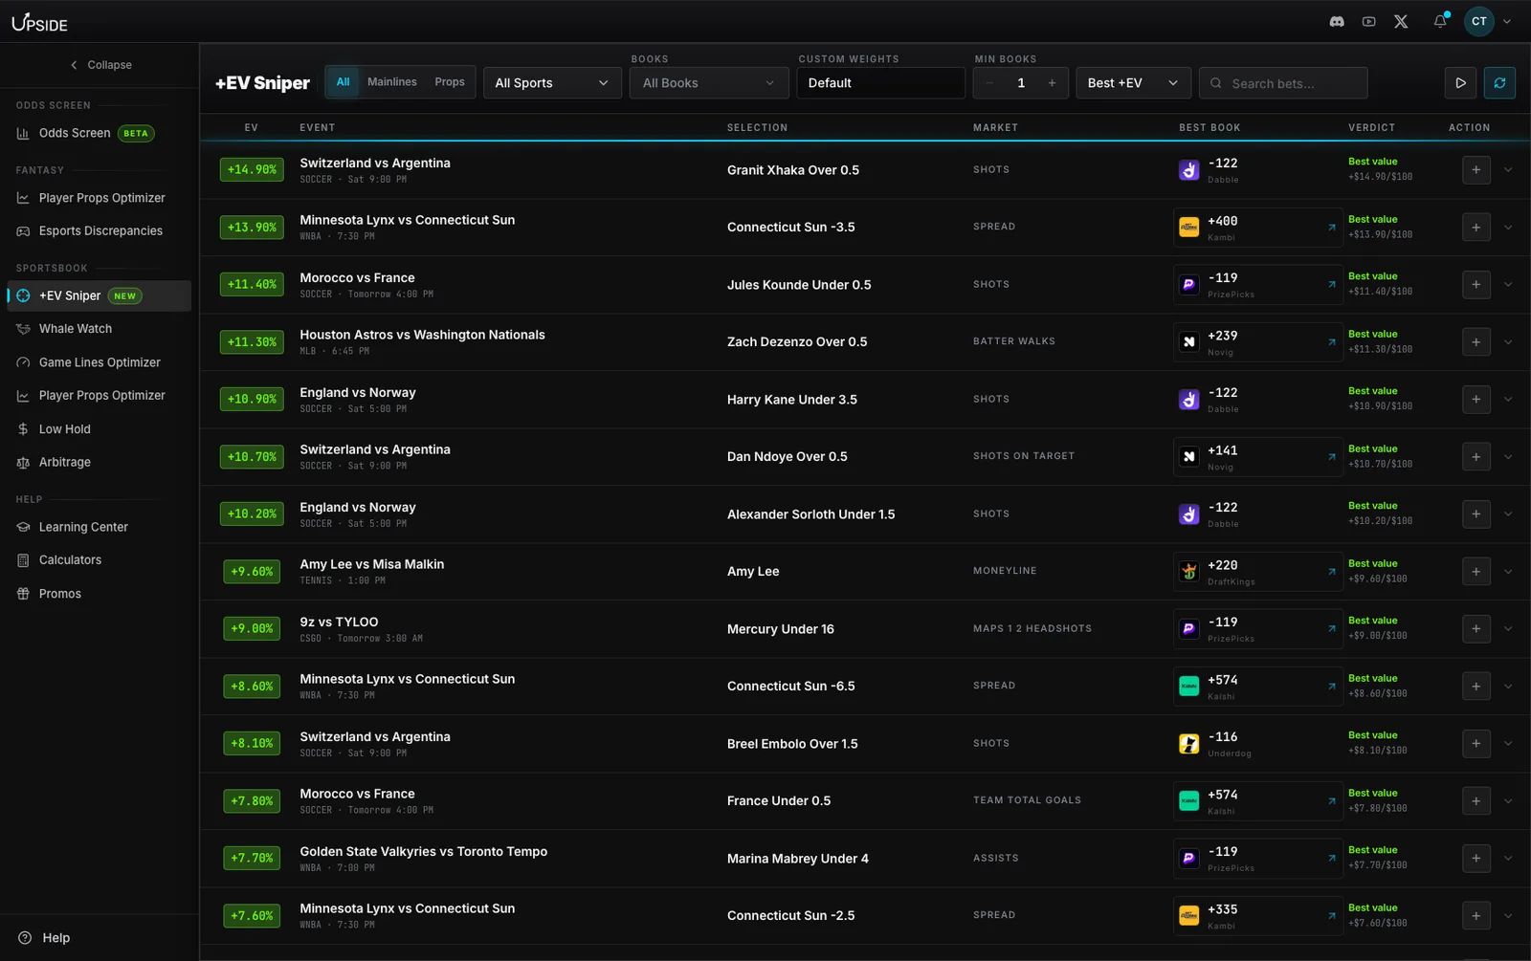Add Connecticut Sun -3.5 spread bet
Viewport: 1531px width, 961px height.
pyautogui.click(x=1476, y=228)
